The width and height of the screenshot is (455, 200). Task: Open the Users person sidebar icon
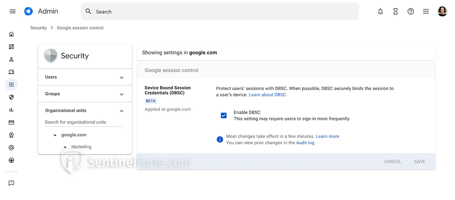[x=11, y=59]
